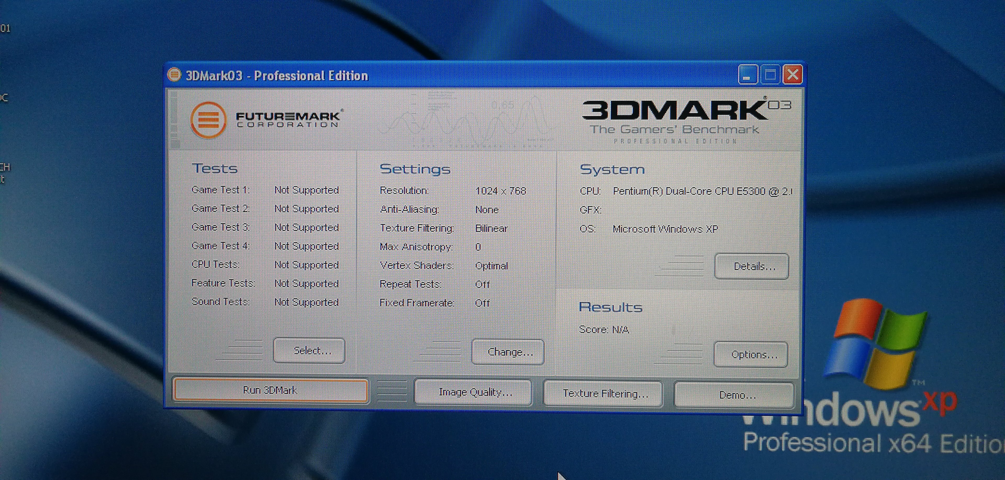Minimize the 3DMark03 window
The image size is (1005, 480).
tap(747, 75)
